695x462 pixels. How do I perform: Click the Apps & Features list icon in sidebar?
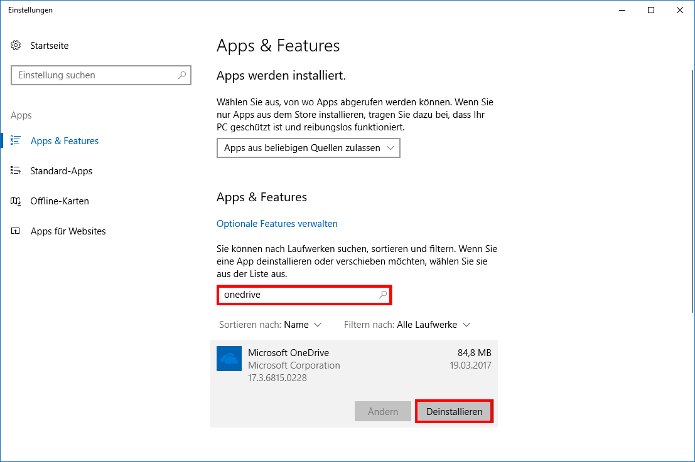tap(16, 140)
